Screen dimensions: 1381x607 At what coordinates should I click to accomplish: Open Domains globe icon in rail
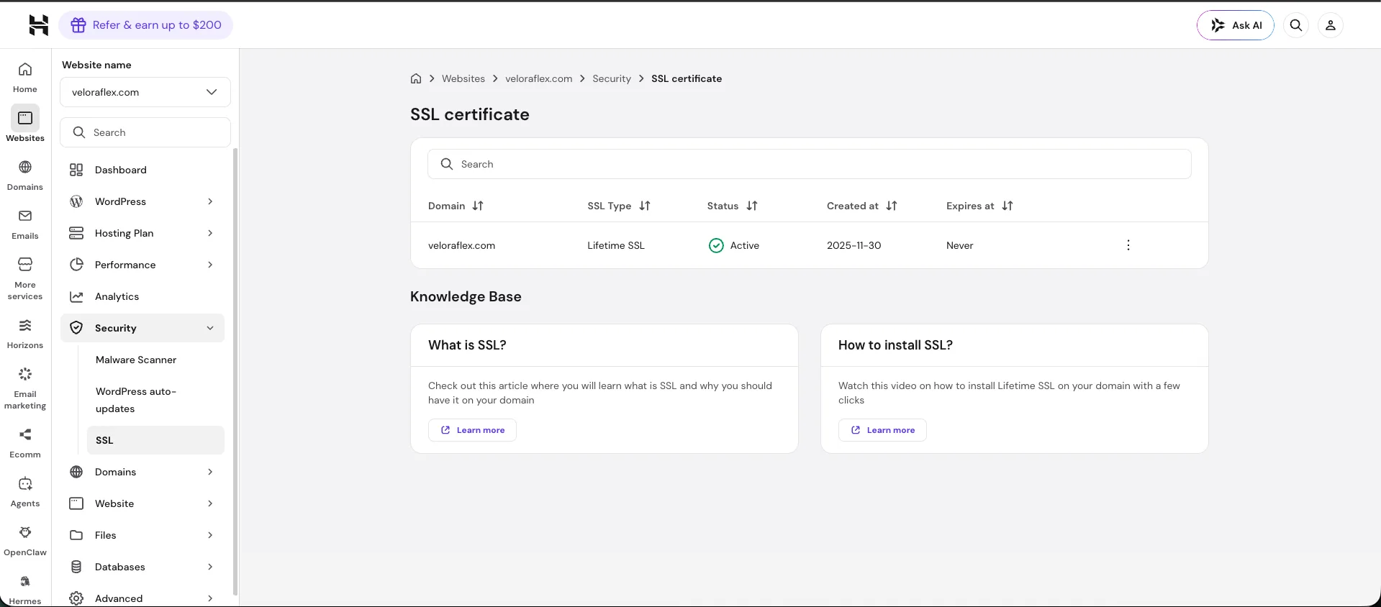click(x=25, y=167)
